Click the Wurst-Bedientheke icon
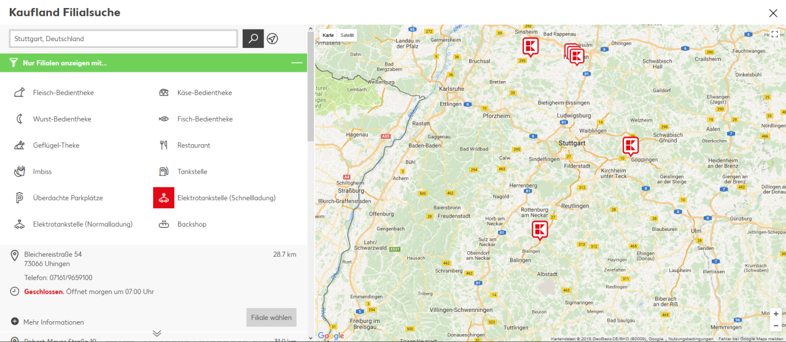Screen dimensions: 786x342 [20, 119]
